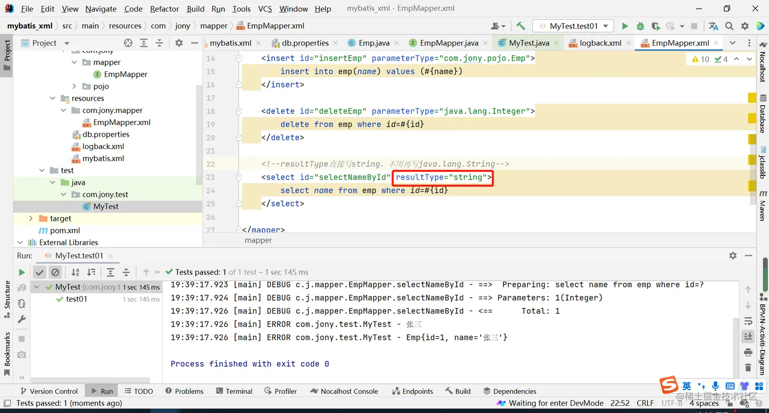Open the Dependencies tool window button
Viewport: 769px width, 413px height.
coord(510,391)
